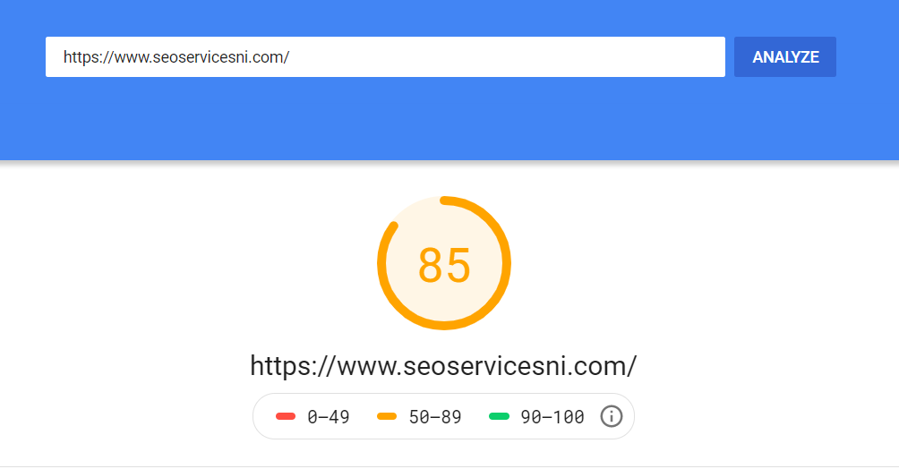899x469 pixels.
Task: Click the https:// part of the heading
Action: click(293, 366)
